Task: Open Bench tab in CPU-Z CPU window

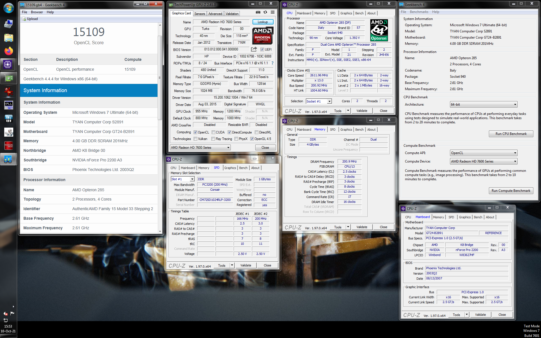Action: (x=359, y=13)
